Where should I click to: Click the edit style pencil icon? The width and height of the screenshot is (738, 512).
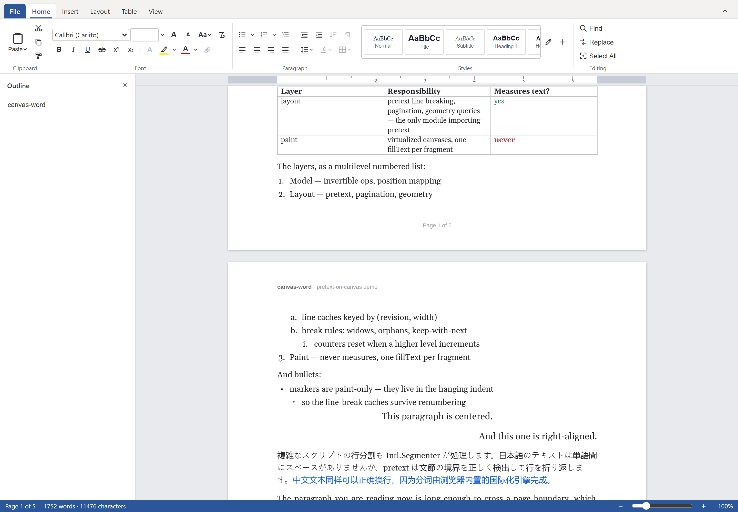click(x=548, y=42)
